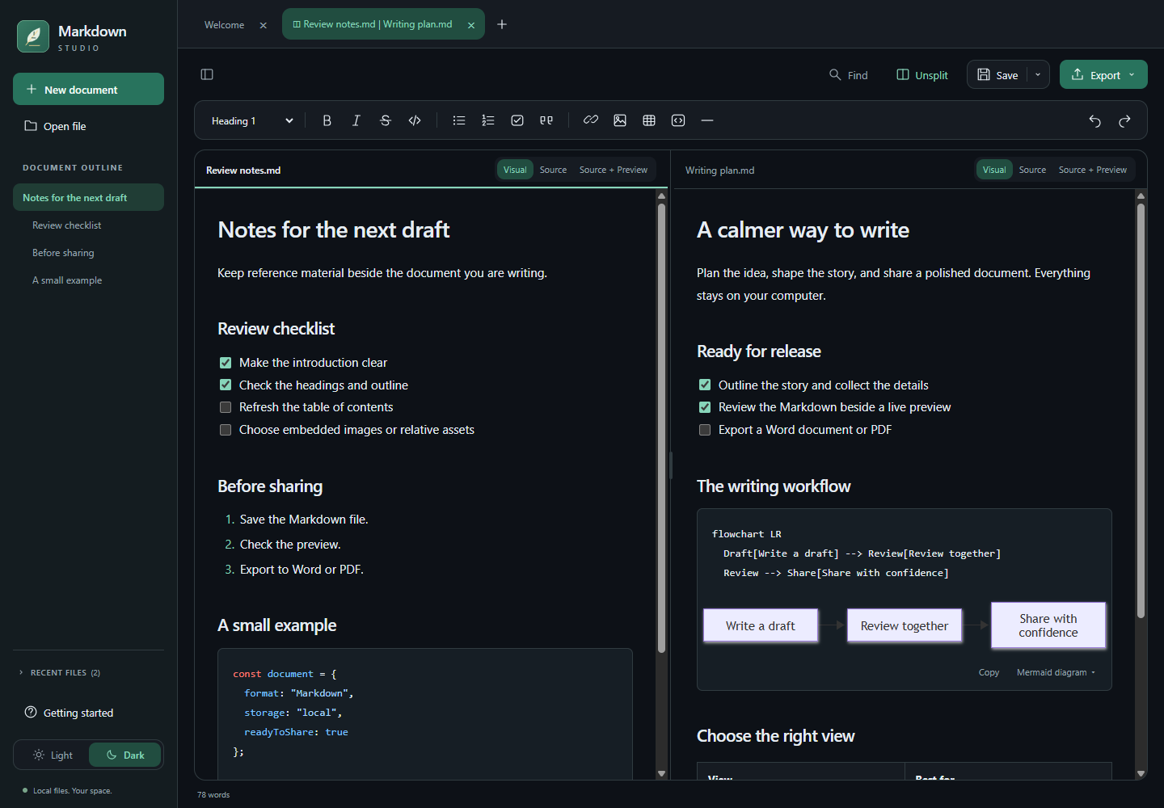This screenshot has width=1164, height=808.
Task: Uncheck 'Check the headings and outline'
Action: click(226, 385)
